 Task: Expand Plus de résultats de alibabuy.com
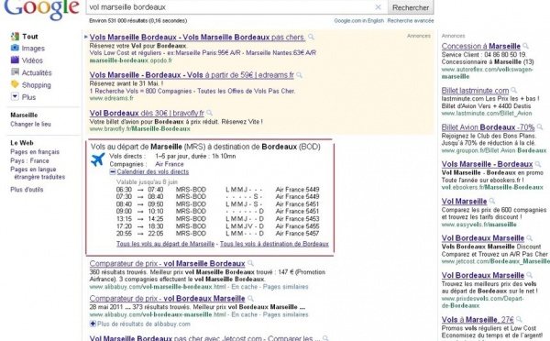[93, 324]
